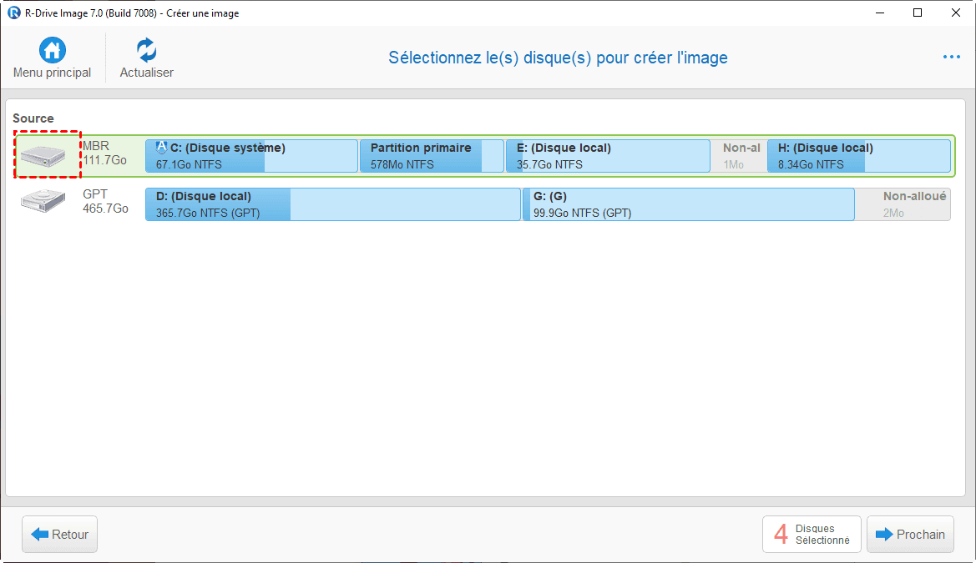Click the GPT 465.7Go label
The image size is (976, 563).
click(x=105, y=201)
